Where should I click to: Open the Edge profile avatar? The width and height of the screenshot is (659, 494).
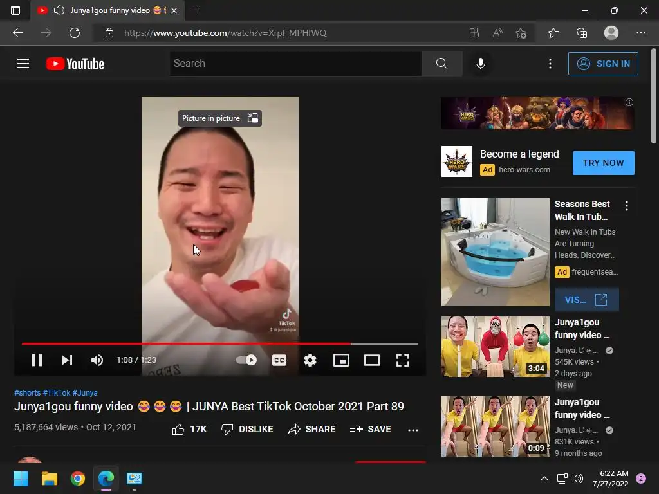(611, 33)
